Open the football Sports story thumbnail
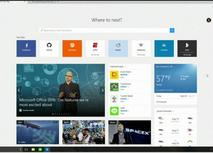This screenshot has height=153, width=213. [x=84, y=132]
